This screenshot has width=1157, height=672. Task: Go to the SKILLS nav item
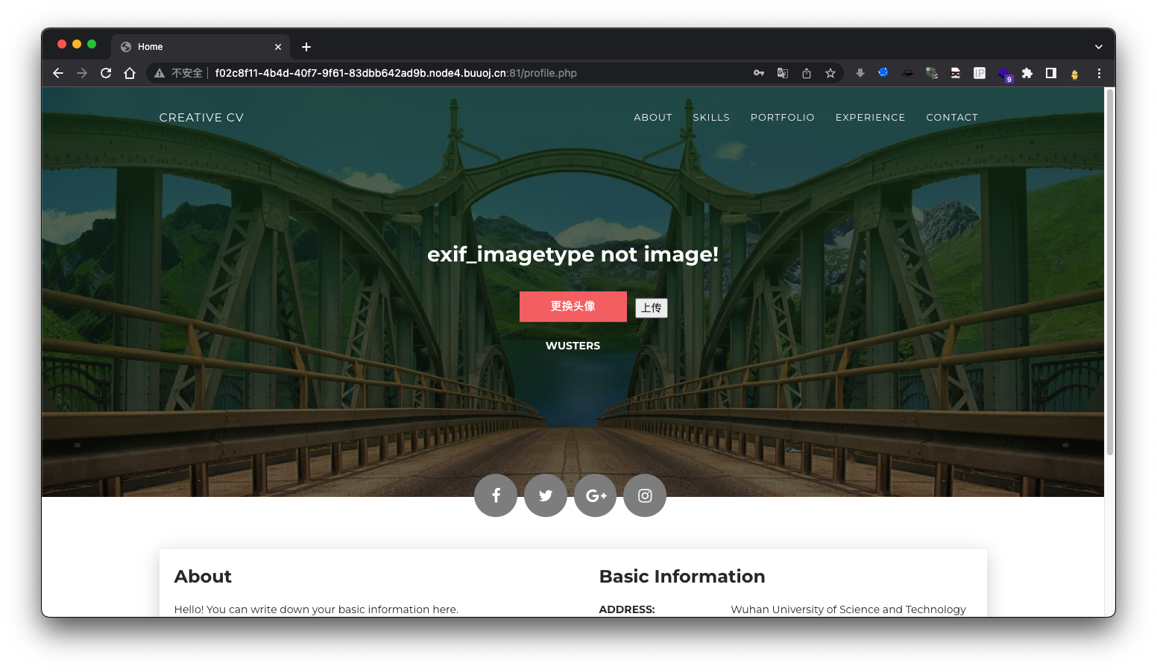(x=711, y=118)
